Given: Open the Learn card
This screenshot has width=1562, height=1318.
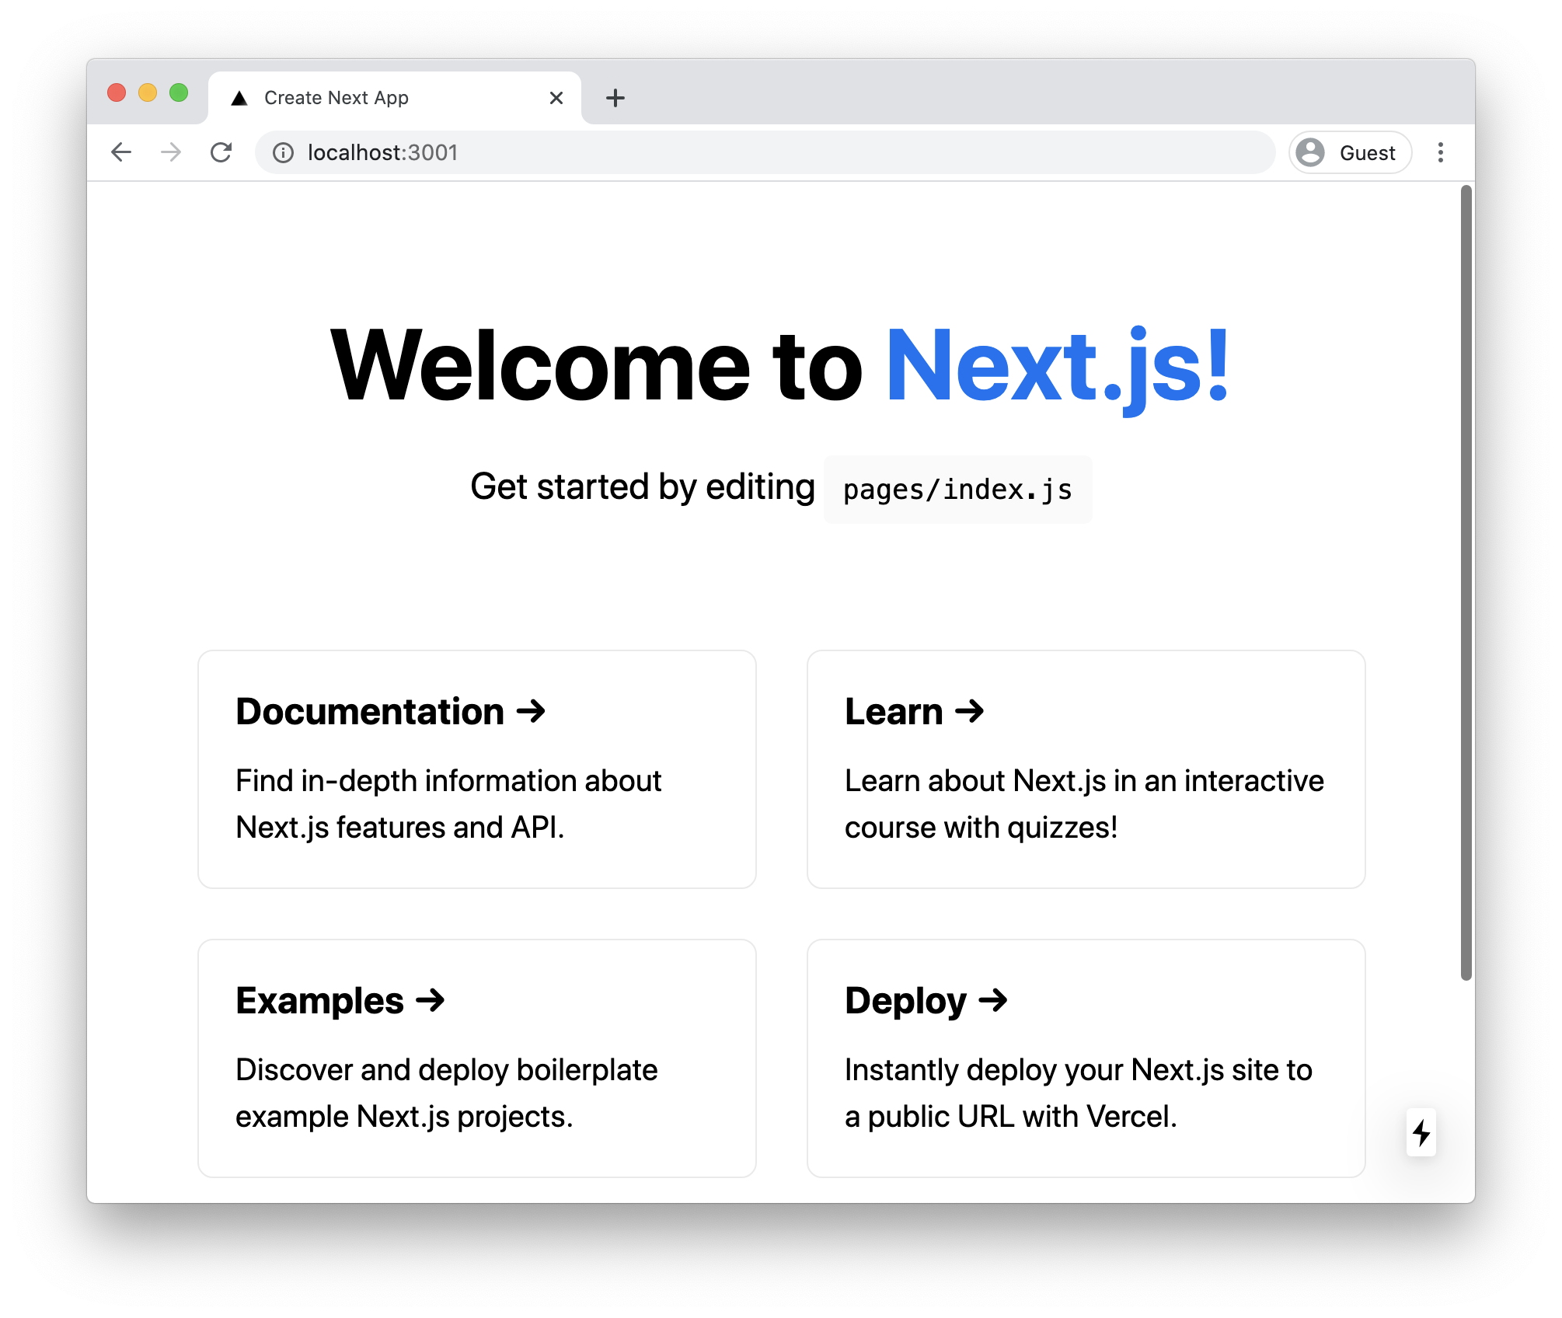Looking at the screenshot, I should [x=1085, y=769].
